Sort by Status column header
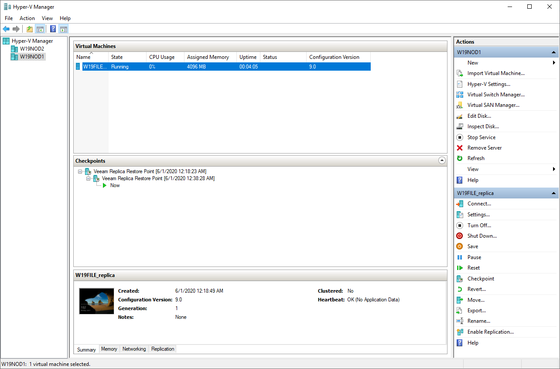The image size is (560, 369). point(283,57)
